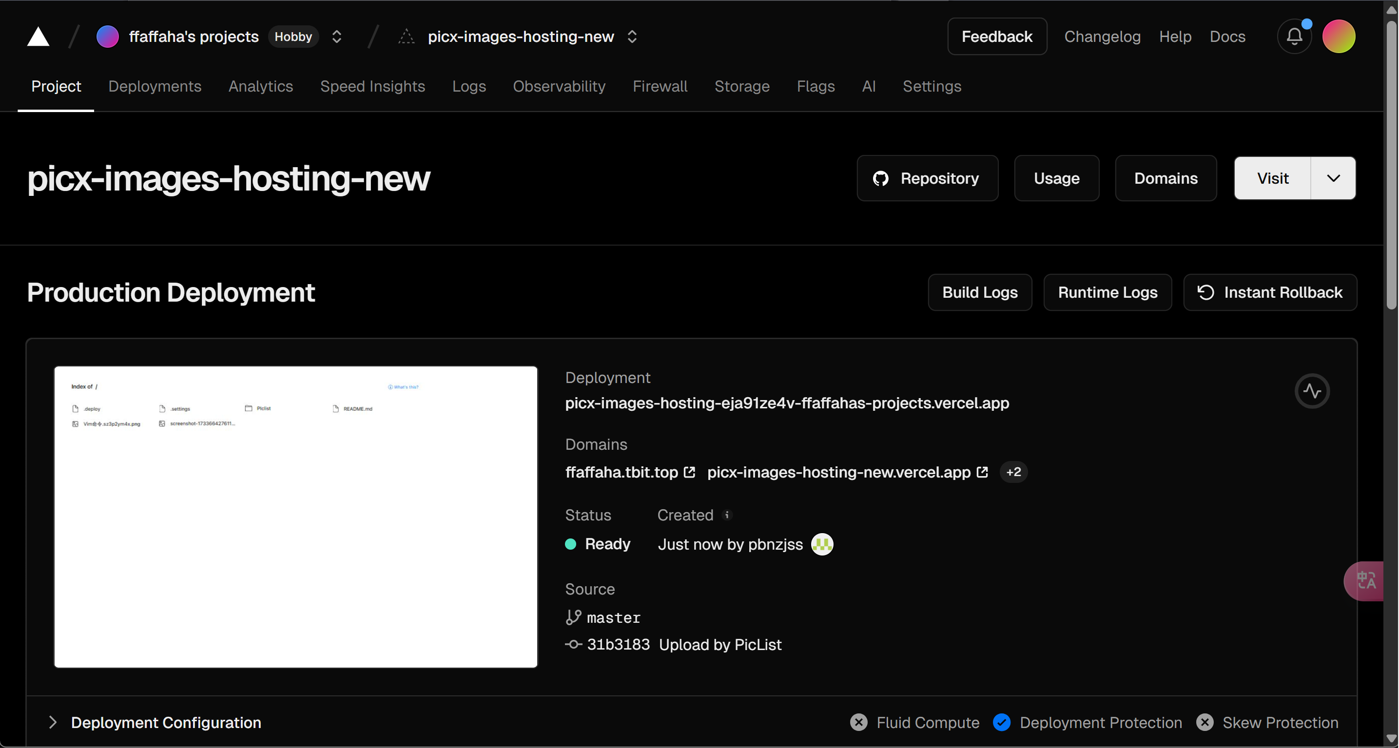Click the Feedback button
The image size is (1399, 748).
click(x=997, y=37)
